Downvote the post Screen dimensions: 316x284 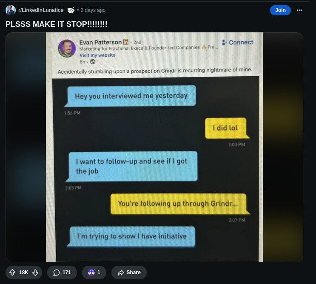35,273
